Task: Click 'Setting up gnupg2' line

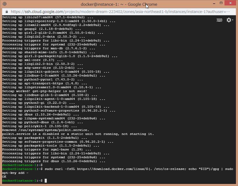Action: [41, 29]
